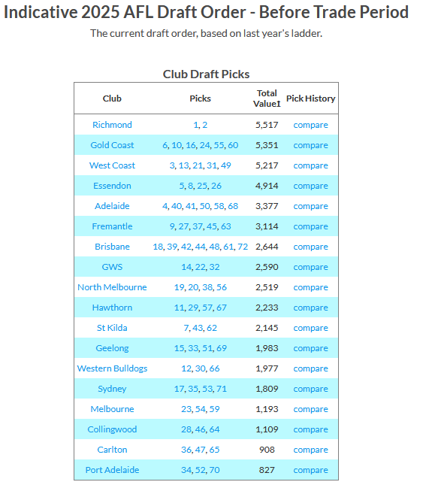Click Hawthorn's pick 11 link
Image resolution: width=426 pixels, height=482 pixels.
coord(179,308)
